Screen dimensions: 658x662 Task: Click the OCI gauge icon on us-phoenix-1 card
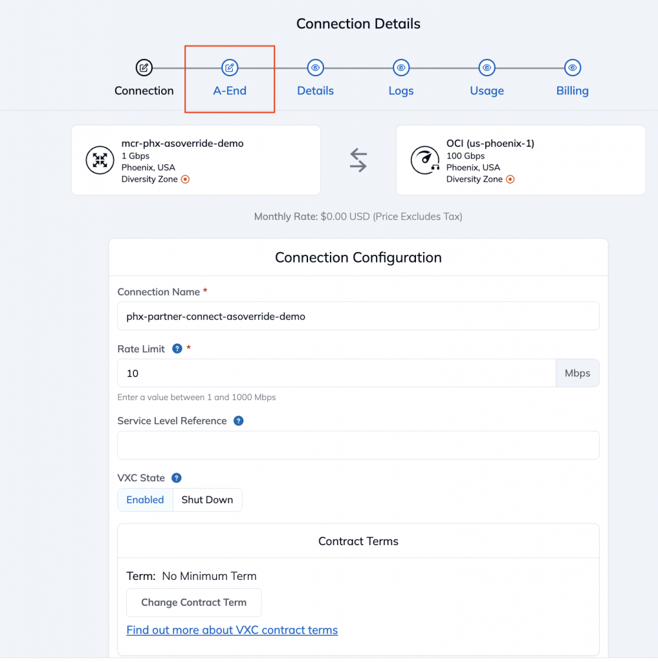pyautogui.click(x=424, y=160)
